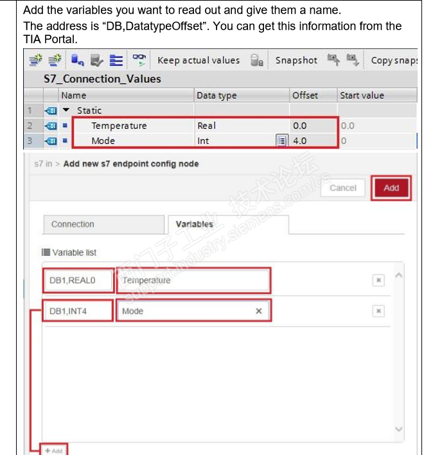The width and height of the screenshot is (442, 455).
Task: Click the s7 in breadcrumb
Action: (43, 164)
